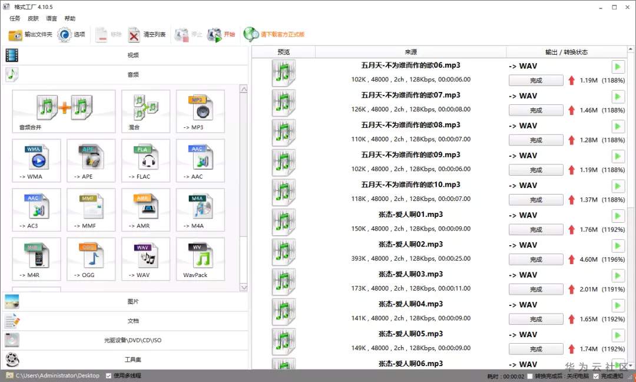Open the 输出文件夹 output folder

coord(31,35)
